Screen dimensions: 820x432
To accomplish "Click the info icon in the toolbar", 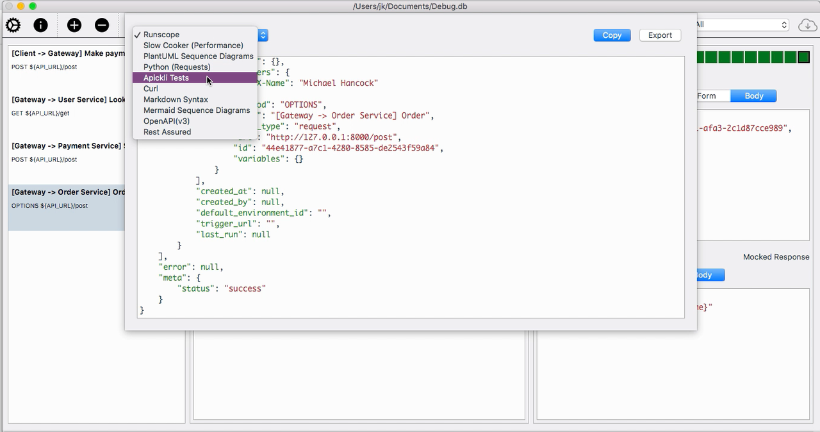I will click(x=40, y=26).
